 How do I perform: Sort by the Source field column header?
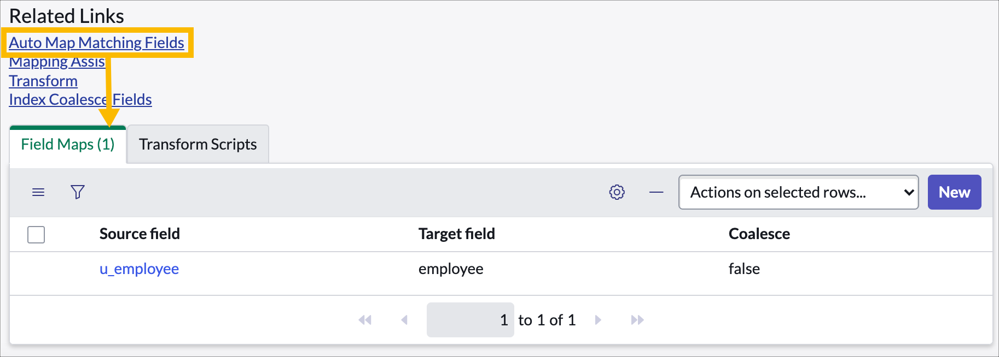[140, 234]
